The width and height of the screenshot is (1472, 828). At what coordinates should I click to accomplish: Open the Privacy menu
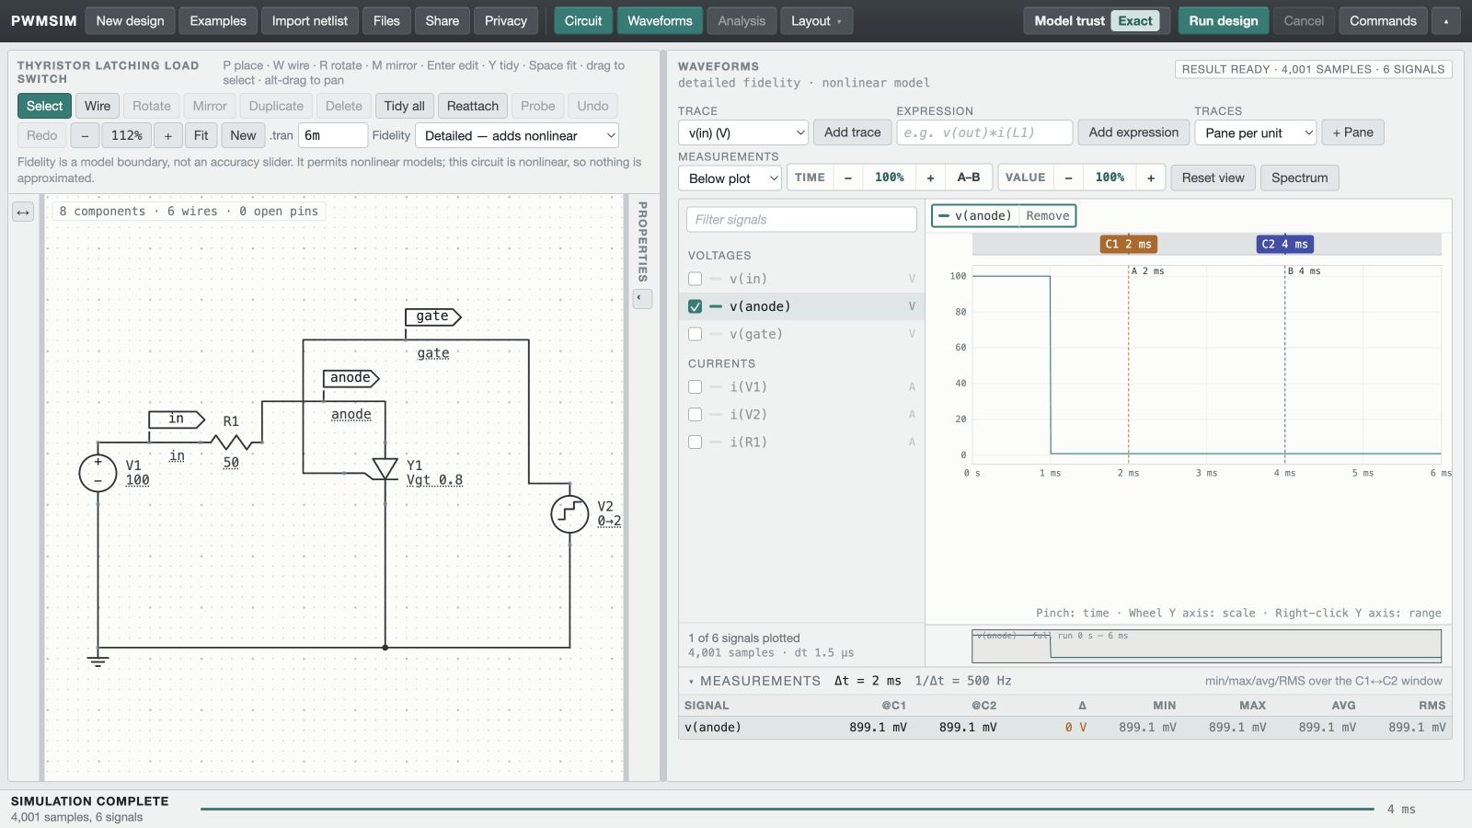click(x=506, y=21)
